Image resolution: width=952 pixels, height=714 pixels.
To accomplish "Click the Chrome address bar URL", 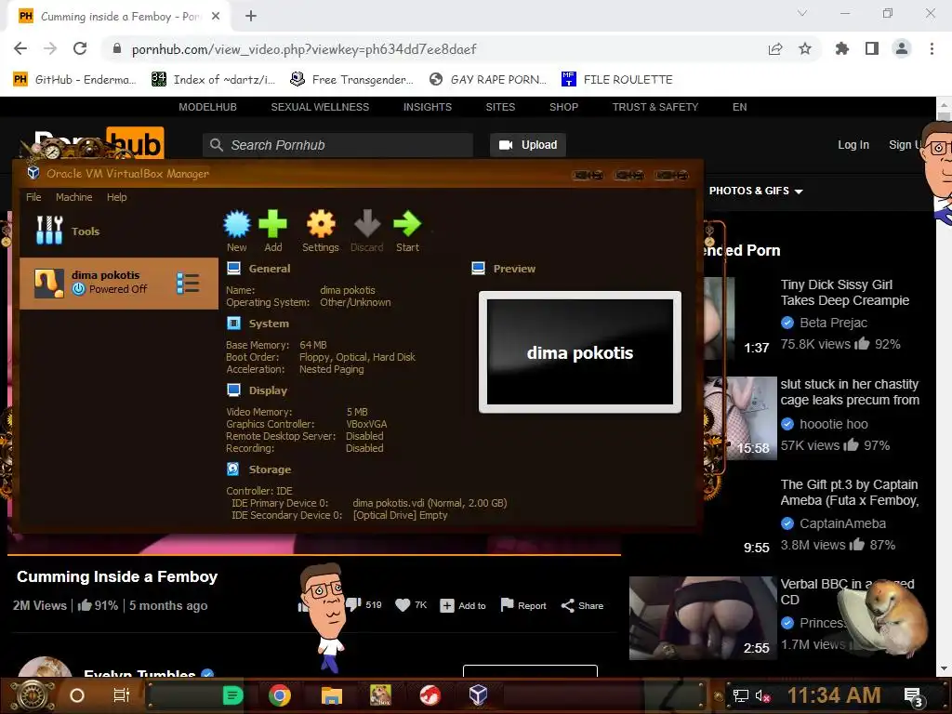I will [x=304, y=49].
